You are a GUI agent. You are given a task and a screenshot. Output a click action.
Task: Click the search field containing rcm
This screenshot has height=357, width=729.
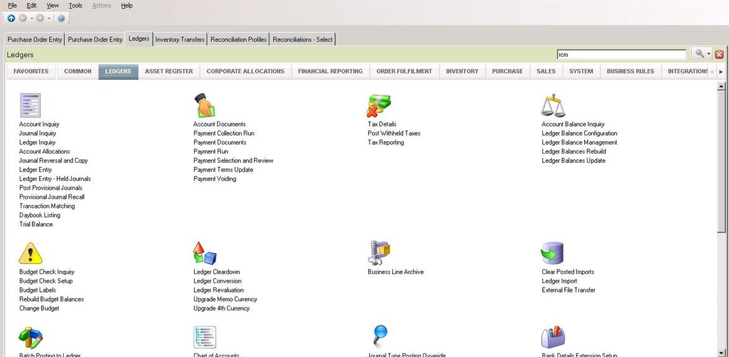(x=621, y=55)
